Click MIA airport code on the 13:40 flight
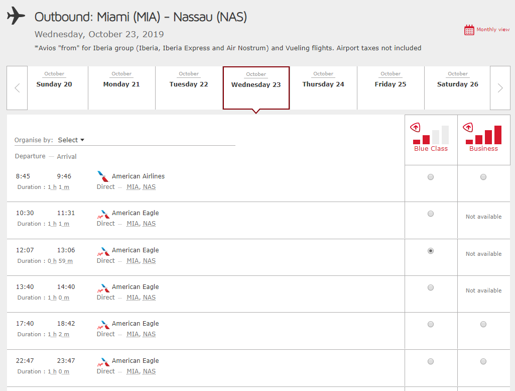515x391 pixels. 133,298
